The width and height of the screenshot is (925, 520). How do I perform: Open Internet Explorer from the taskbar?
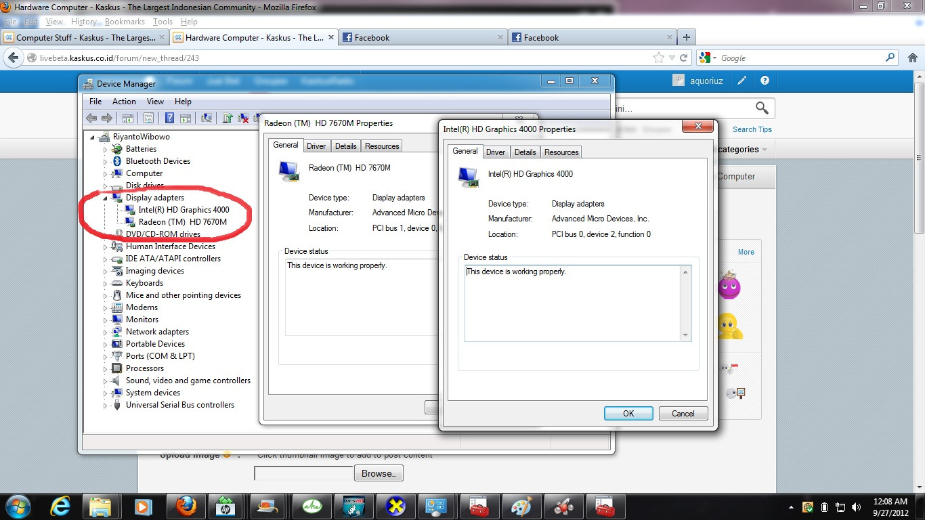point(60,506)
